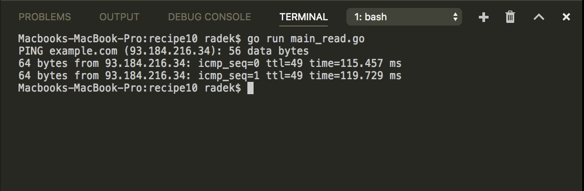Switch to the OUTPUT tab

[x=119, y=17]
